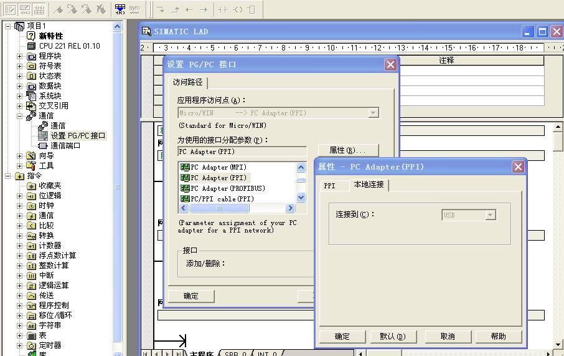This screenshot has height=356, width=564.
Task: Click the 收藏夹 favorites folder icon
Action: point(31,186)
